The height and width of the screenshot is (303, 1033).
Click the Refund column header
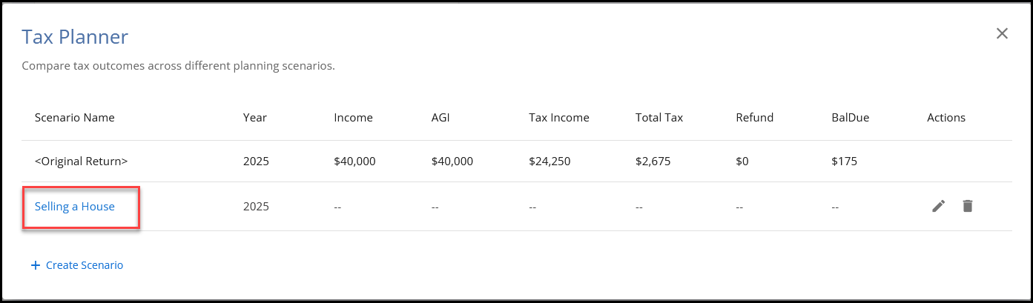755,118
